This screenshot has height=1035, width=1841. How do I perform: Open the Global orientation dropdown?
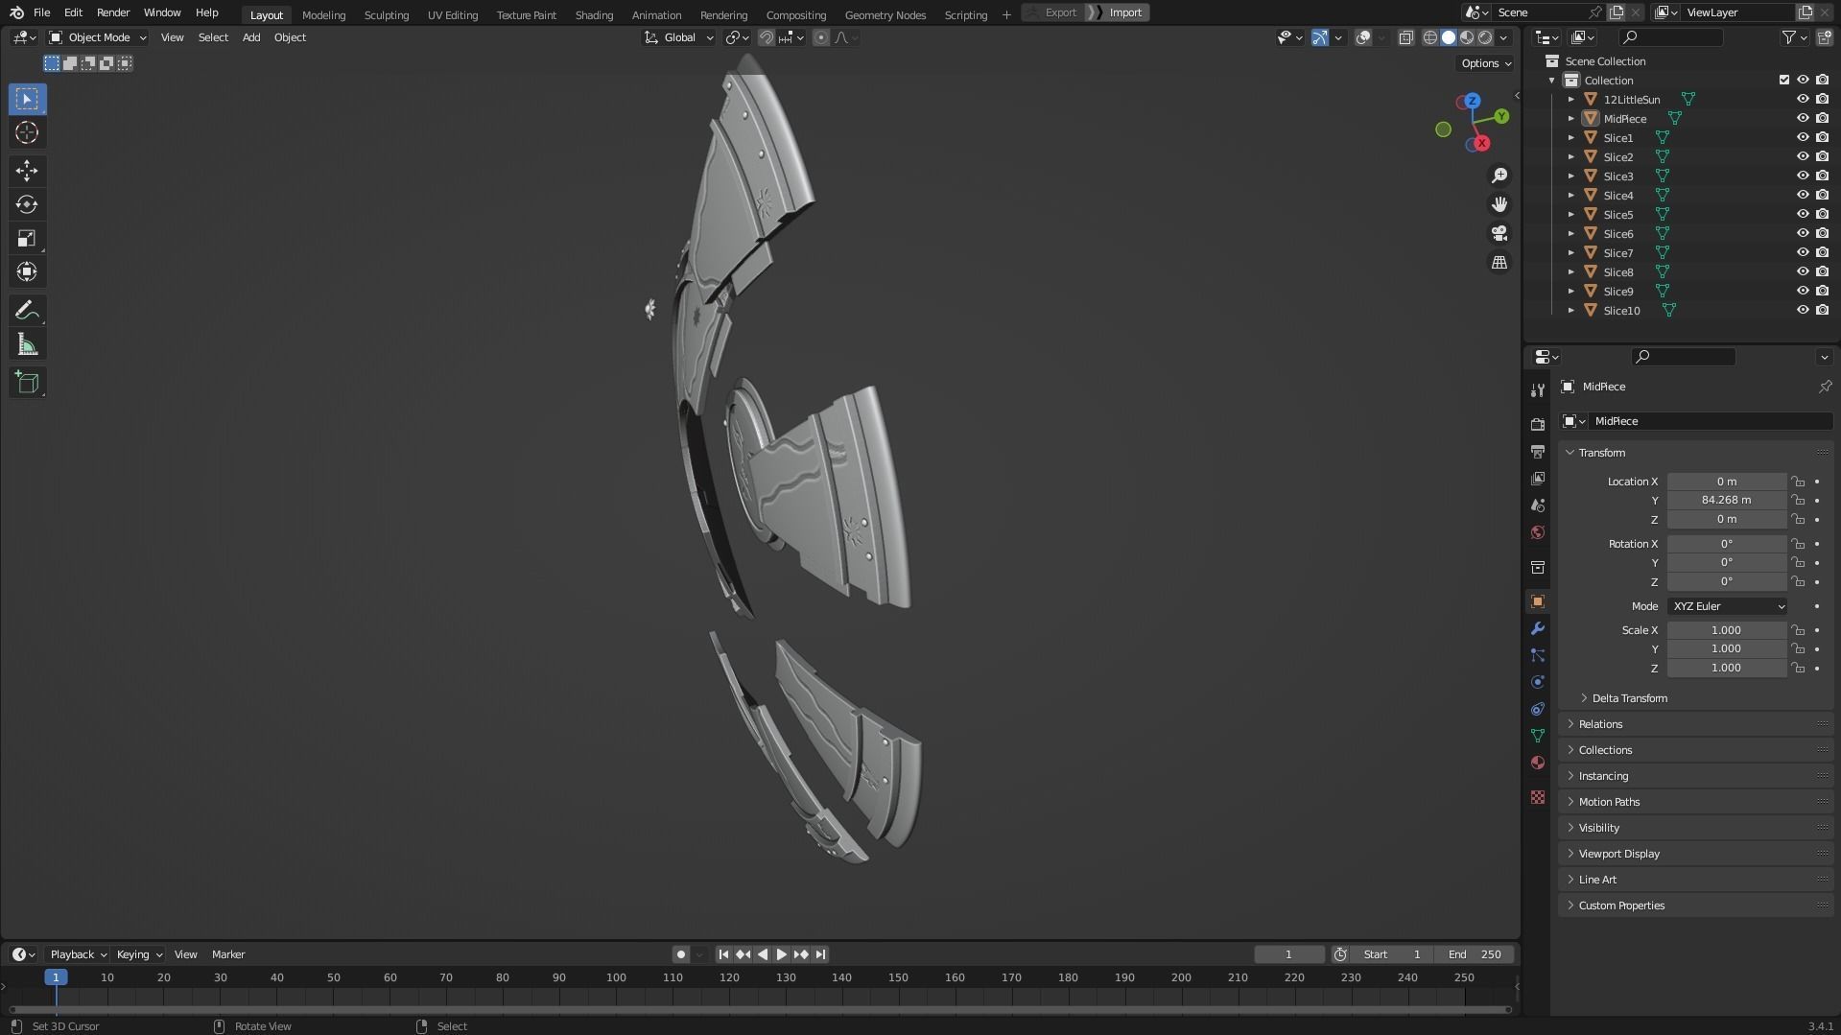(x=679, y=37)
